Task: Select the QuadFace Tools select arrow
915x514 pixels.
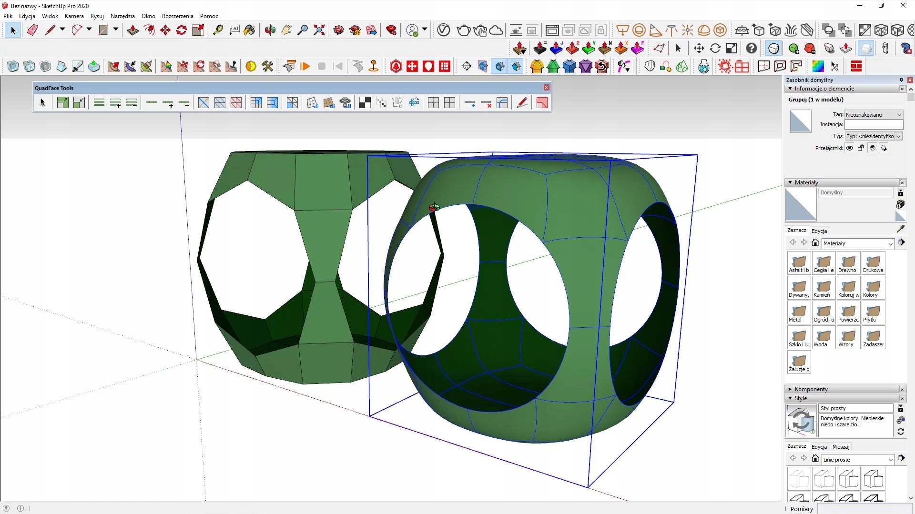Action: pos(42,103)
